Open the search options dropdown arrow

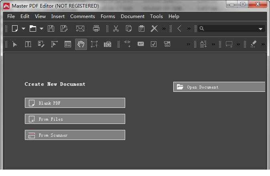pyautogui.click(x=260, y=29)
